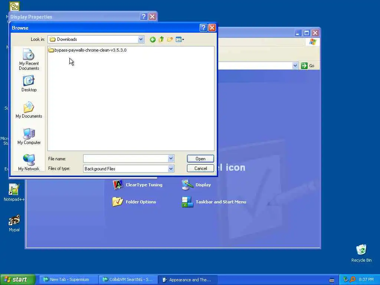This screenshot has width=380, height=285.
Task: Open Notepad++ desktop shortcut
Action: pos(14,193)
